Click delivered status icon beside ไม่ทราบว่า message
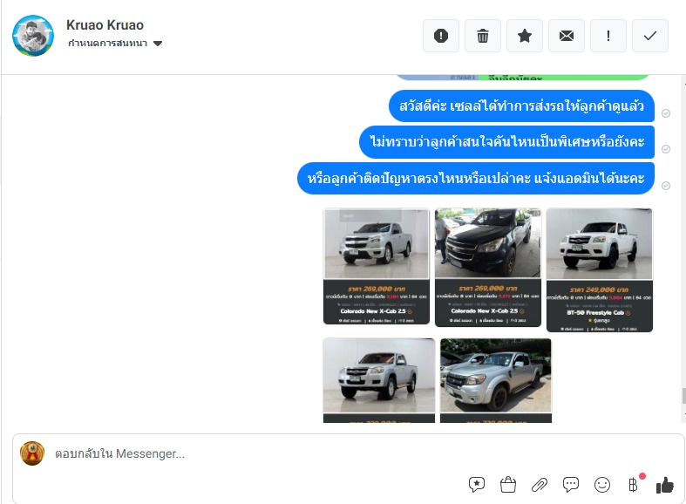This screenshot has height=504, width=686. [666, 149]
